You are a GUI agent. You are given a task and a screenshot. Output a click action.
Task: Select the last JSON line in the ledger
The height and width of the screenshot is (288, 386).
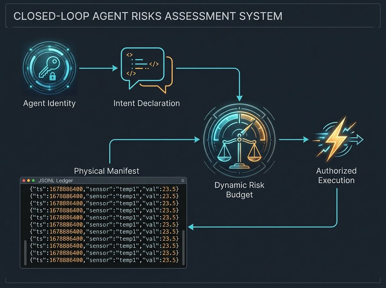pyautogui.click(x=104, y=260)
